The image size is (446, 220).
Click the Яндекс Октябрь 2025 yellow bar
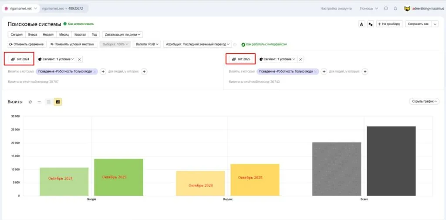[x=255, y=180]
